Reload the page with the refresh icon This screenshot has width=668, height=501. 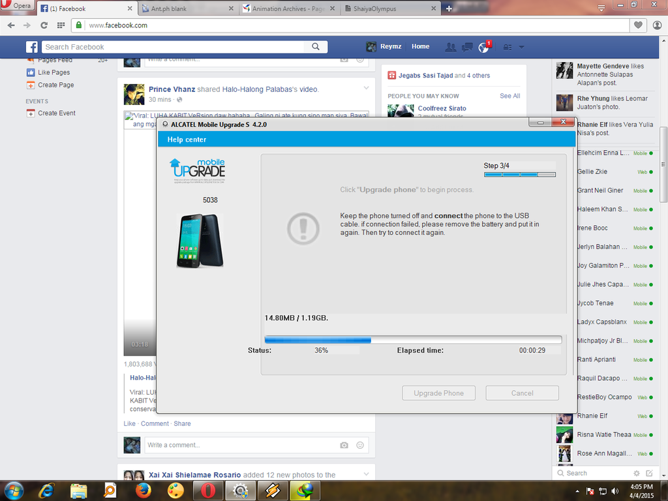44,25
